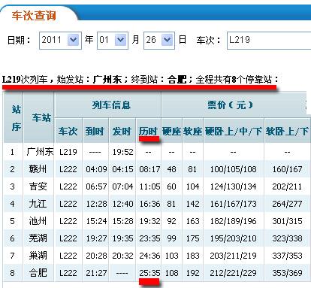Screen dimensions: 311x288
Task: Click station 吉安 in the table
Action: pyautogui.click(x=38, y=186)
